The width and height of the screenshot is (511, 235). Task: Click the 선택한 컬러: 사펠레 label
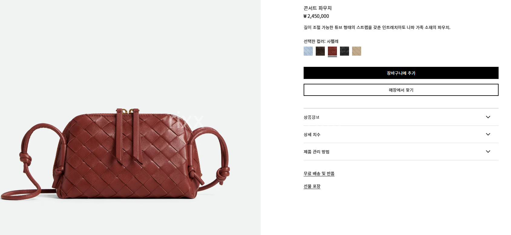[321, 41]
